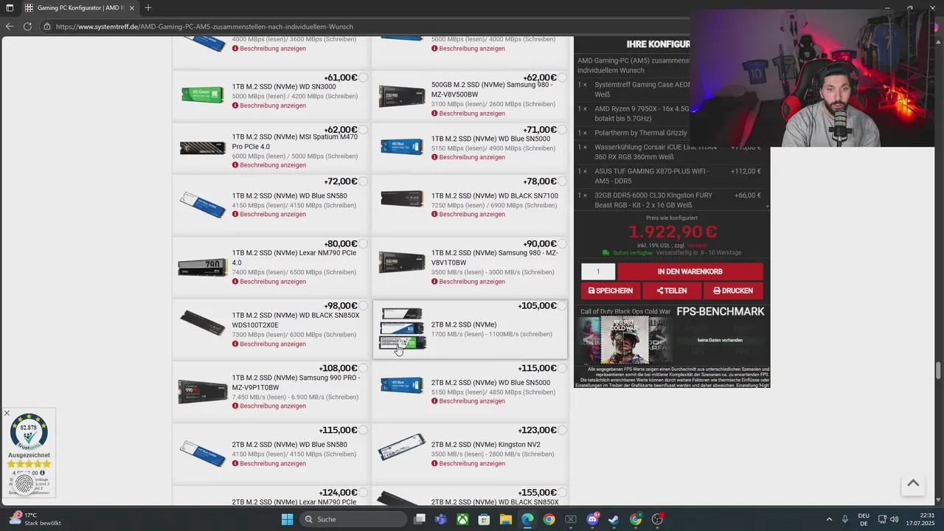The image size is (944, 531).
Task: Switch to Microsoft Edge in taskbar
Action: [x=527, y=519]
